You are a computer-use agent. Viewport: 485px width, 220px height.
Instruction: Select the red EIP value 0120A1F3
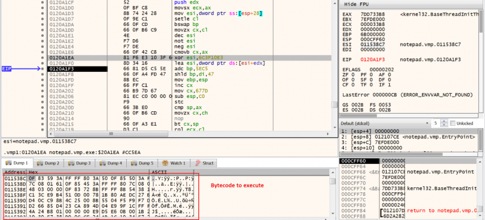tap(373, 59)
